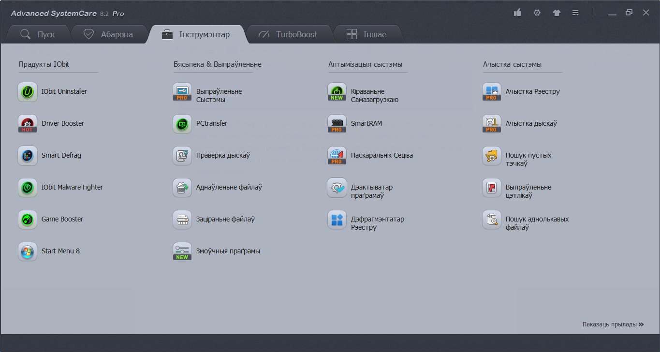Viewport: 660px width, 352px height.
Task: Click the SmartRAM text label
Action: point(367,123)
